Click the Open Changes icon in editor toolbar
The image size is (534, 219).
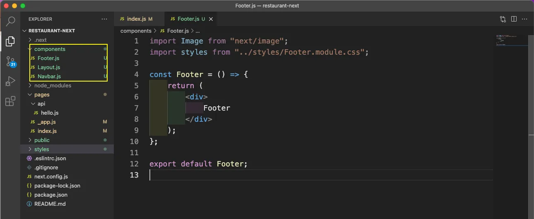(503, 19)
